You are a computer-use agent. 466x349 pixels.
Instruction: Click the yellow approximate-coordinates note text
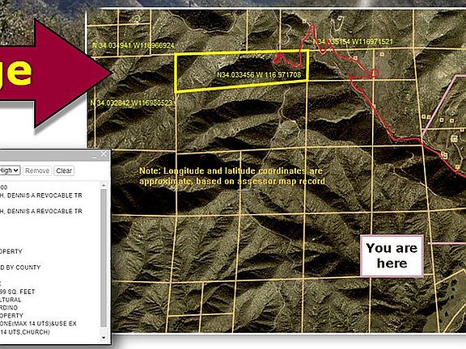pyautogui.click(x=232, y=176)
